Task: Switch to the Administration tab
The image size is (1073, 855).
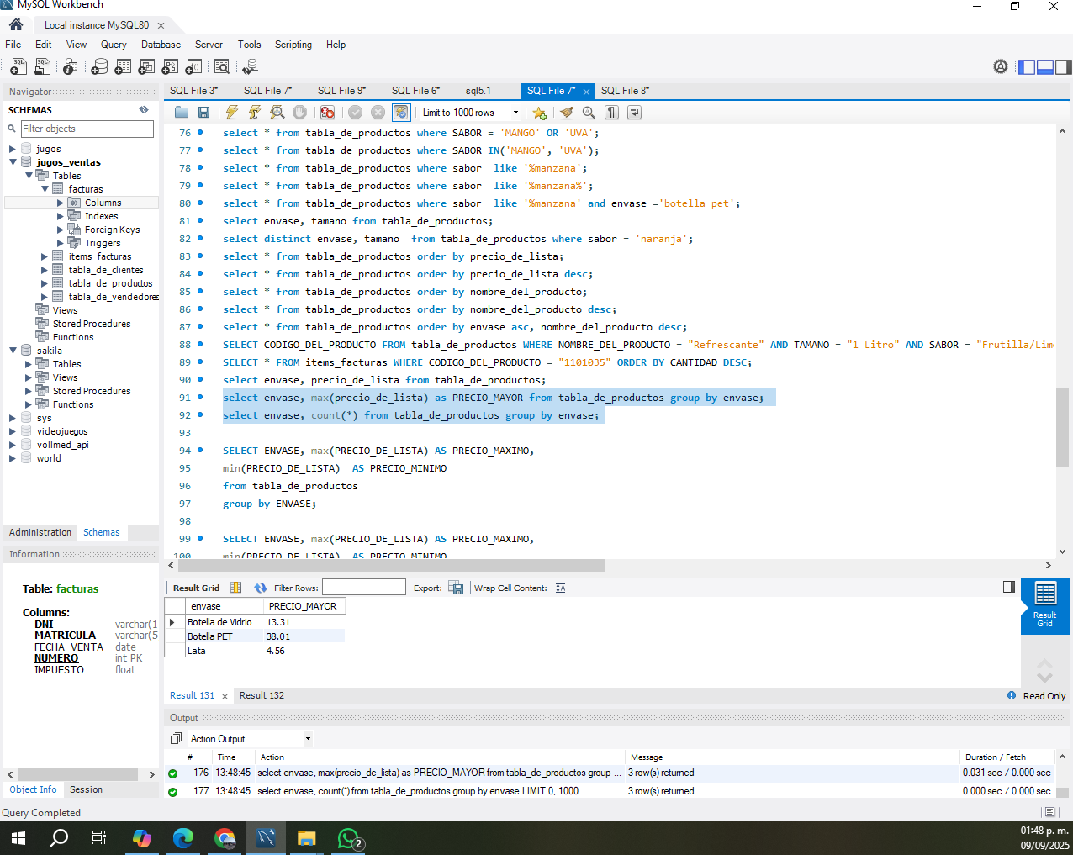Action: (x=40, y=532)
